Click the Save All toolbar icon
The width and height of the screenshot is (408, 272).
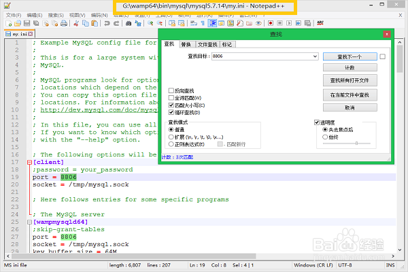(36, 23)
